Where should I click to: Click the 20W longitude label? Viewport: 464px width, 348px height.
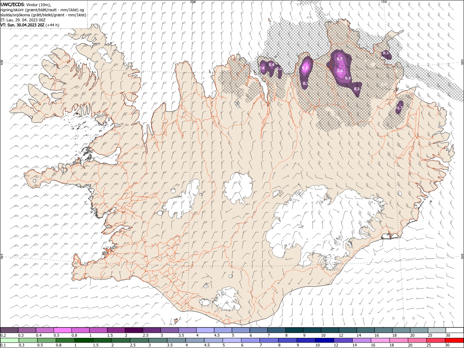[193, 2]
